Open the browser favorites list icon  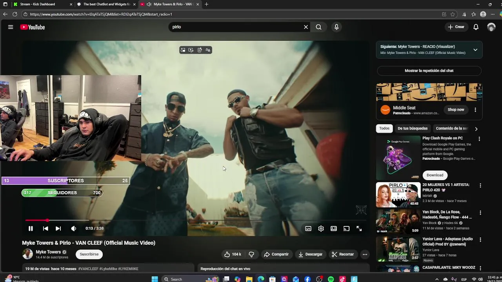click(x=474, y=14)
